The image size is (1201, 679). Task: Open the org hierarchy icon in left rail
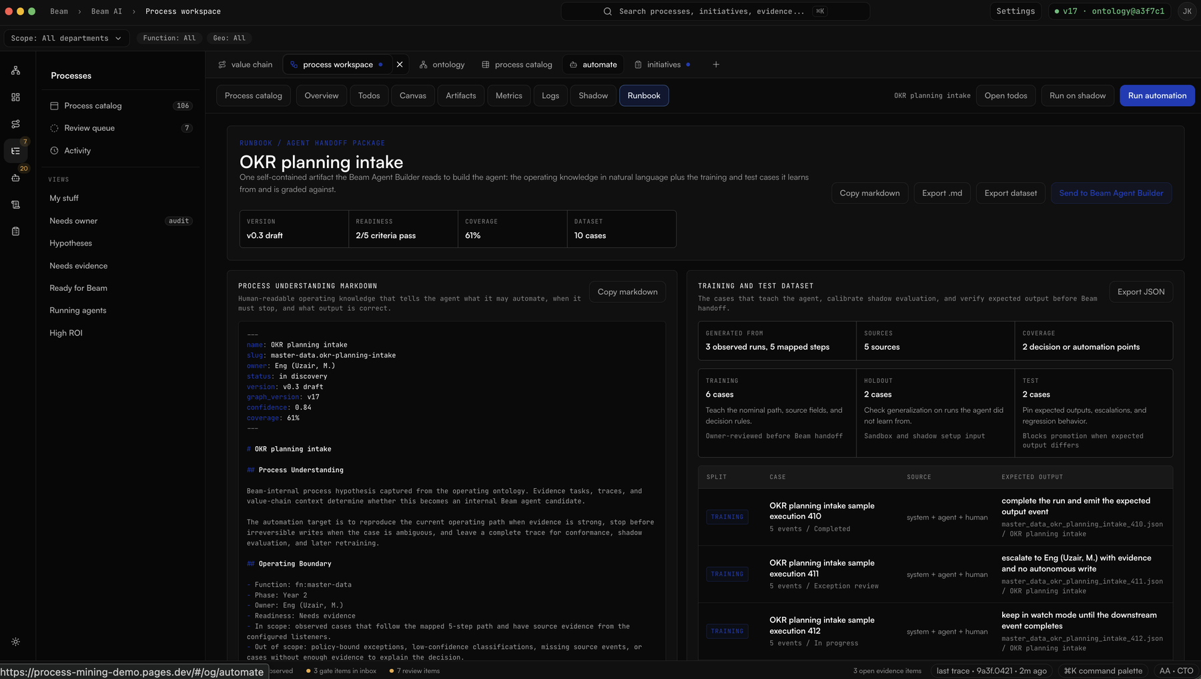[15, 71]
